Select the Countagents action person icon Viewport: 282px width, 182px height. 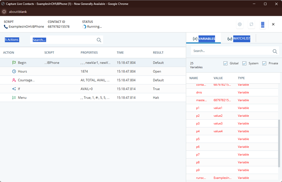click(14, 80)
